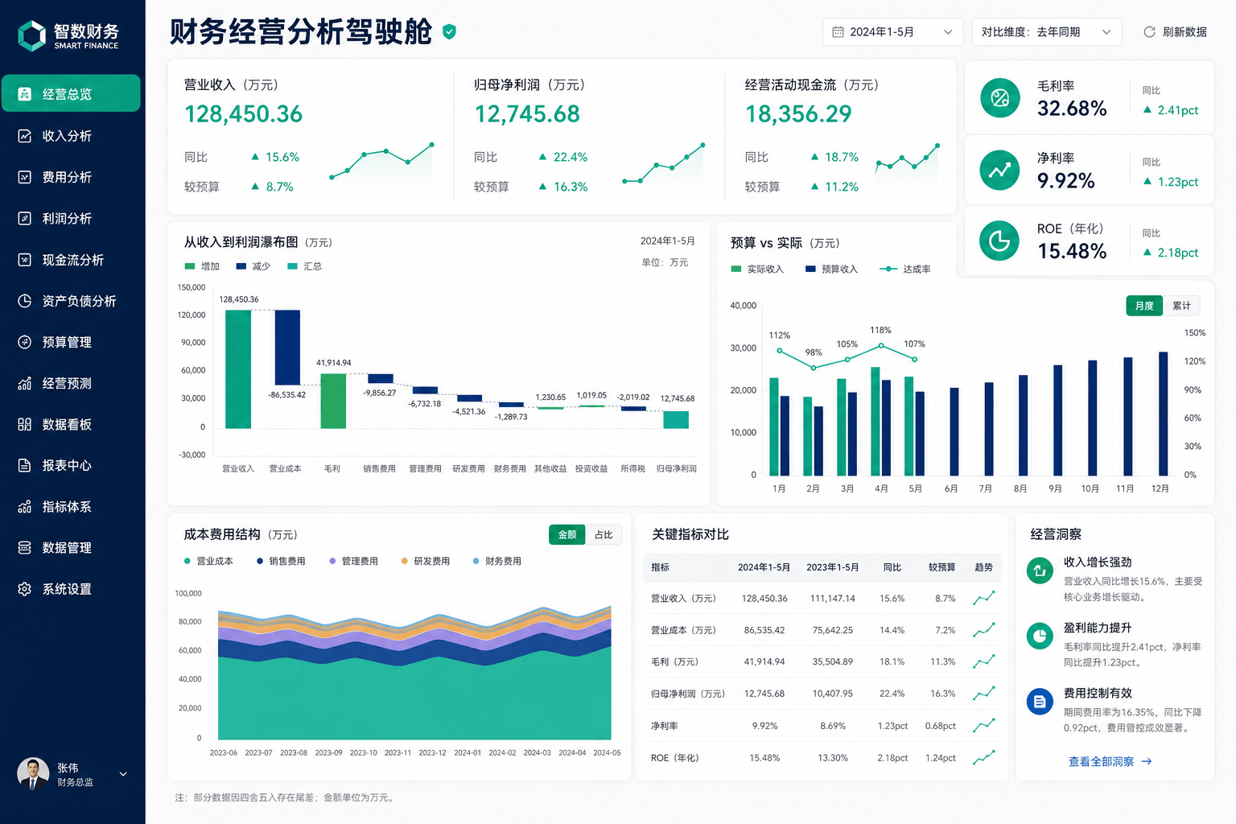Viewport: 1236px width, 824px height.
Task: Click the 收入增长强劲 insight icon
Action: click(x=1040, y=571)
